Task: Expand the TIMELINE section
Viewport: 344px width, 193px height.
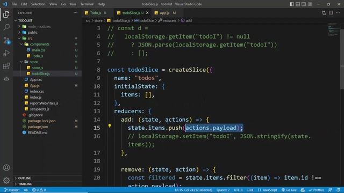Action: coord(25,184)
